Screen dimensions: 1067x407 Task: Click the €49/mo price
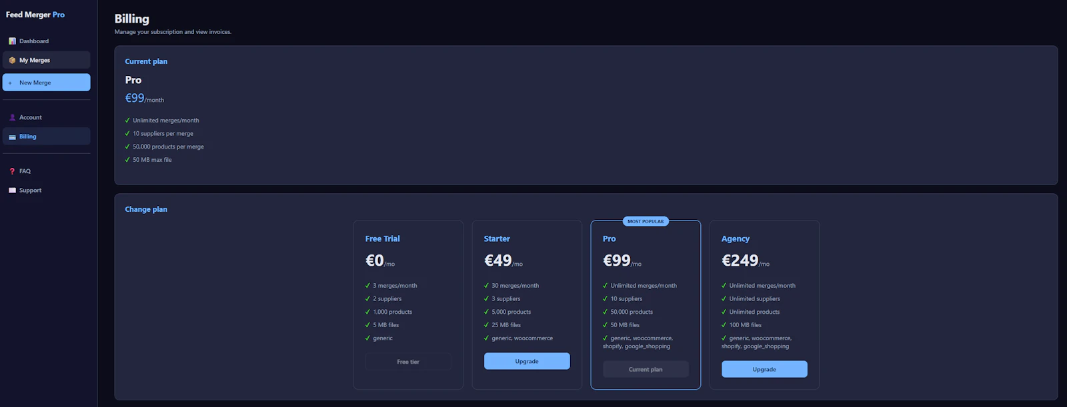(x=503, y=260)
